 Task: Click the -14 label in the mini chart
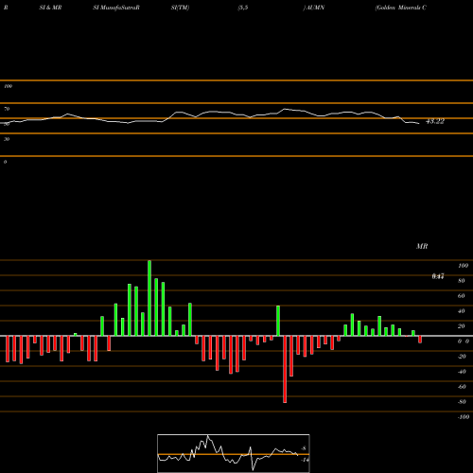coord(305,460)
